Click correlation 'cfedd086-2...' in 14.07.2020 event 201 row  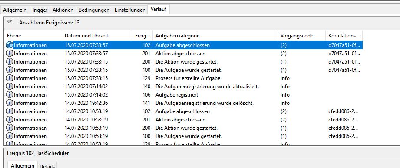(343, 120)
